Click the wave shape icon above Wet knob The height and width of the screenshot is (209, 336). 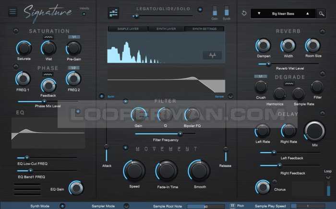click(48, 37)
